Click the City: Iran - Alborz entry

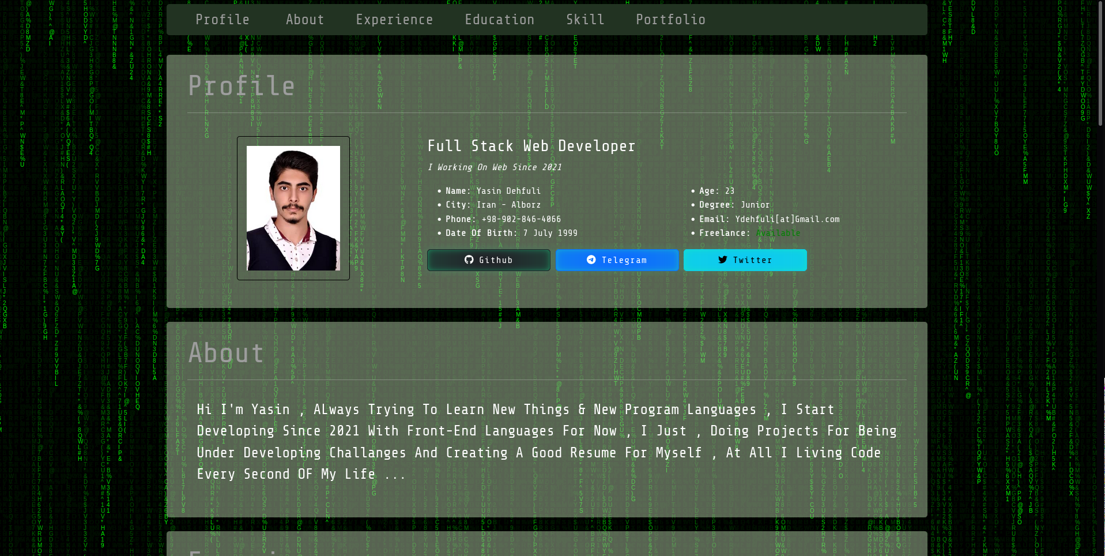(x=493, y=205)
